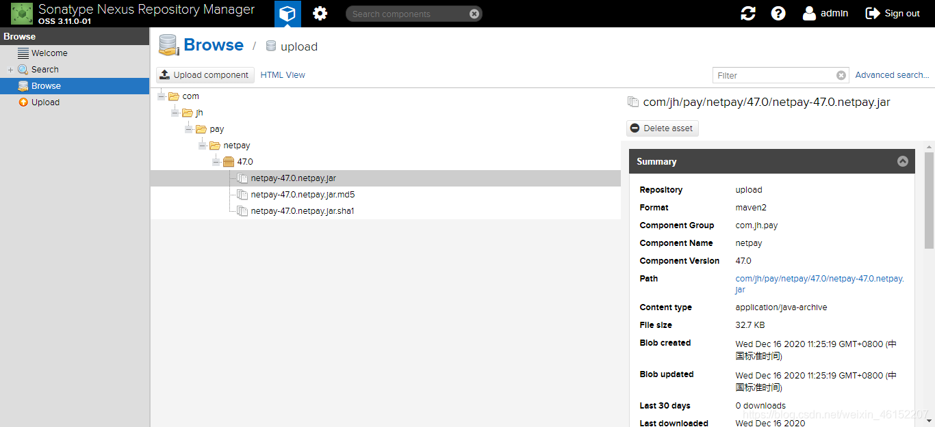Open Advanced search link
The height and width of the screenshot is (427, 935).
[x=892, y=75]
